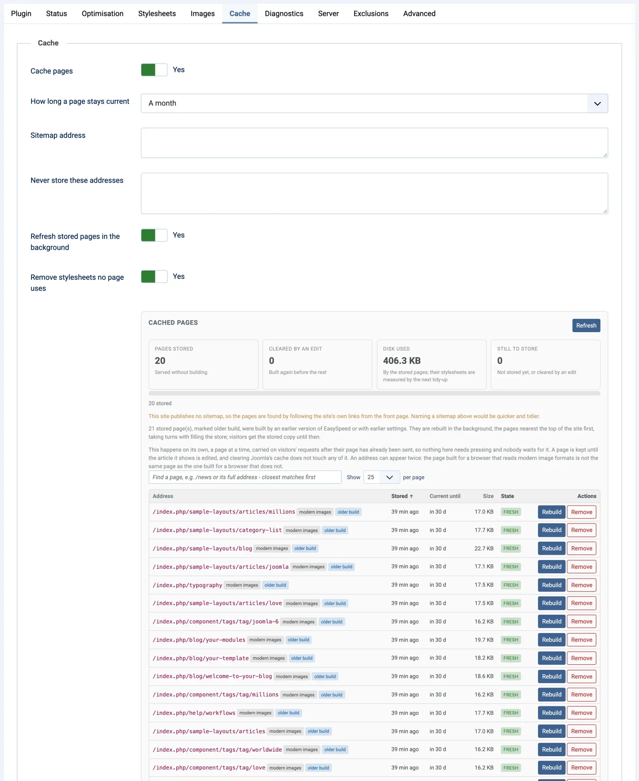Open the Optimisation tab
Image resolution: width=639 pixels, height=781 pixels.
pyautogui.click(x=103, y=14)
